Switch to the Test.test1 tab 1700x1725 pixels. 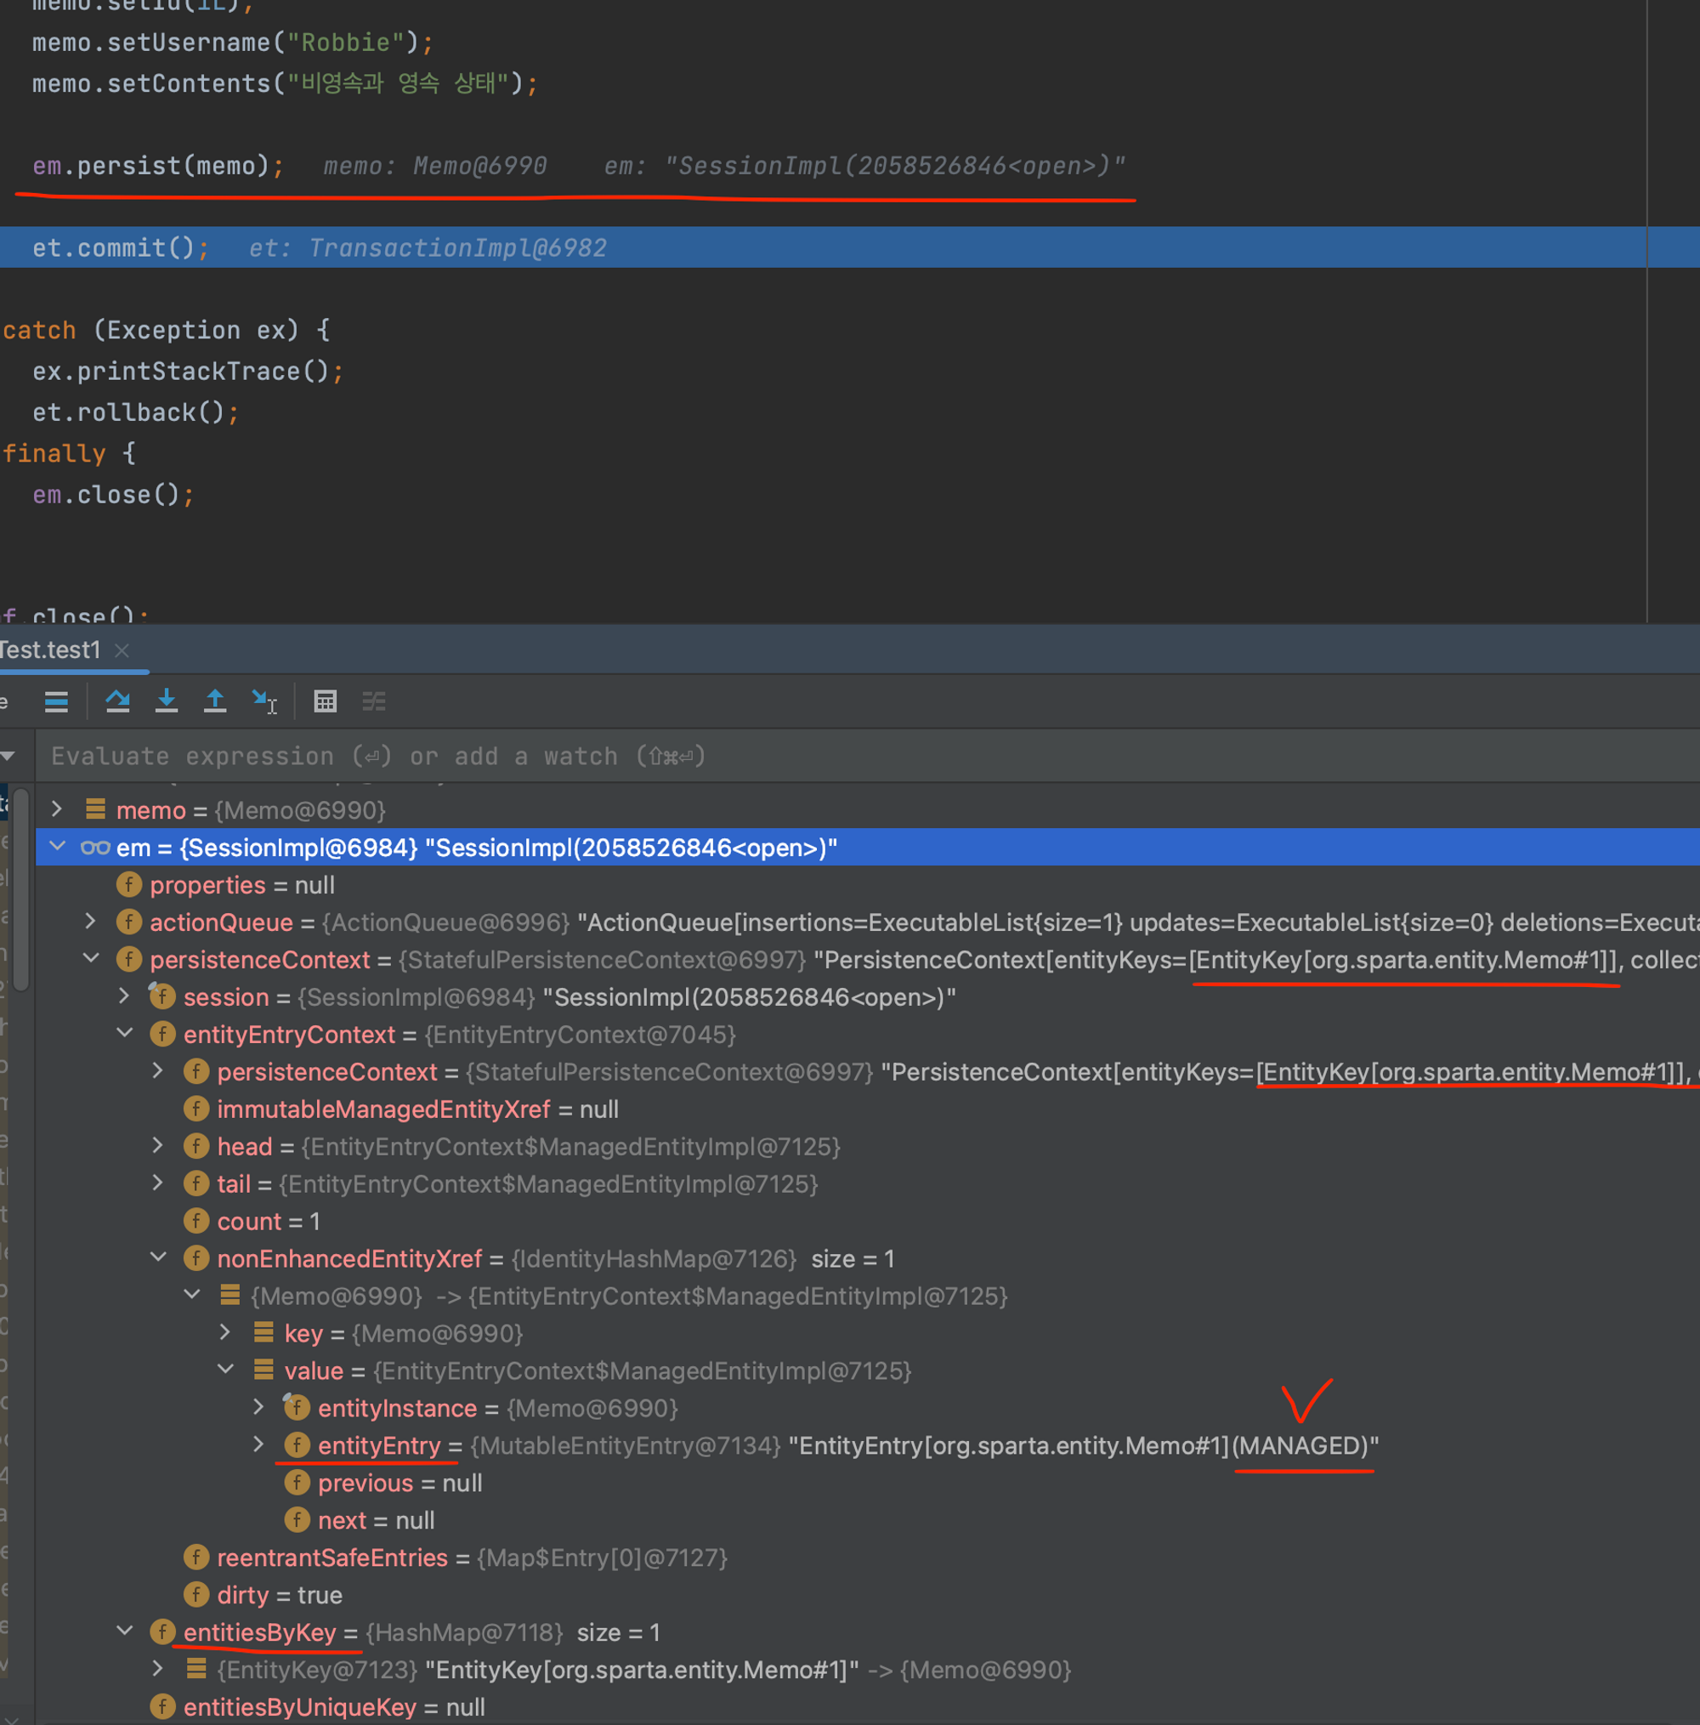point(49,650)
